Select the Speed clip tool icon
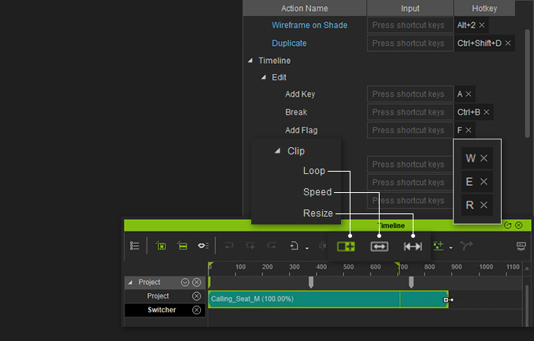The image size is (534, 341). 380,246
